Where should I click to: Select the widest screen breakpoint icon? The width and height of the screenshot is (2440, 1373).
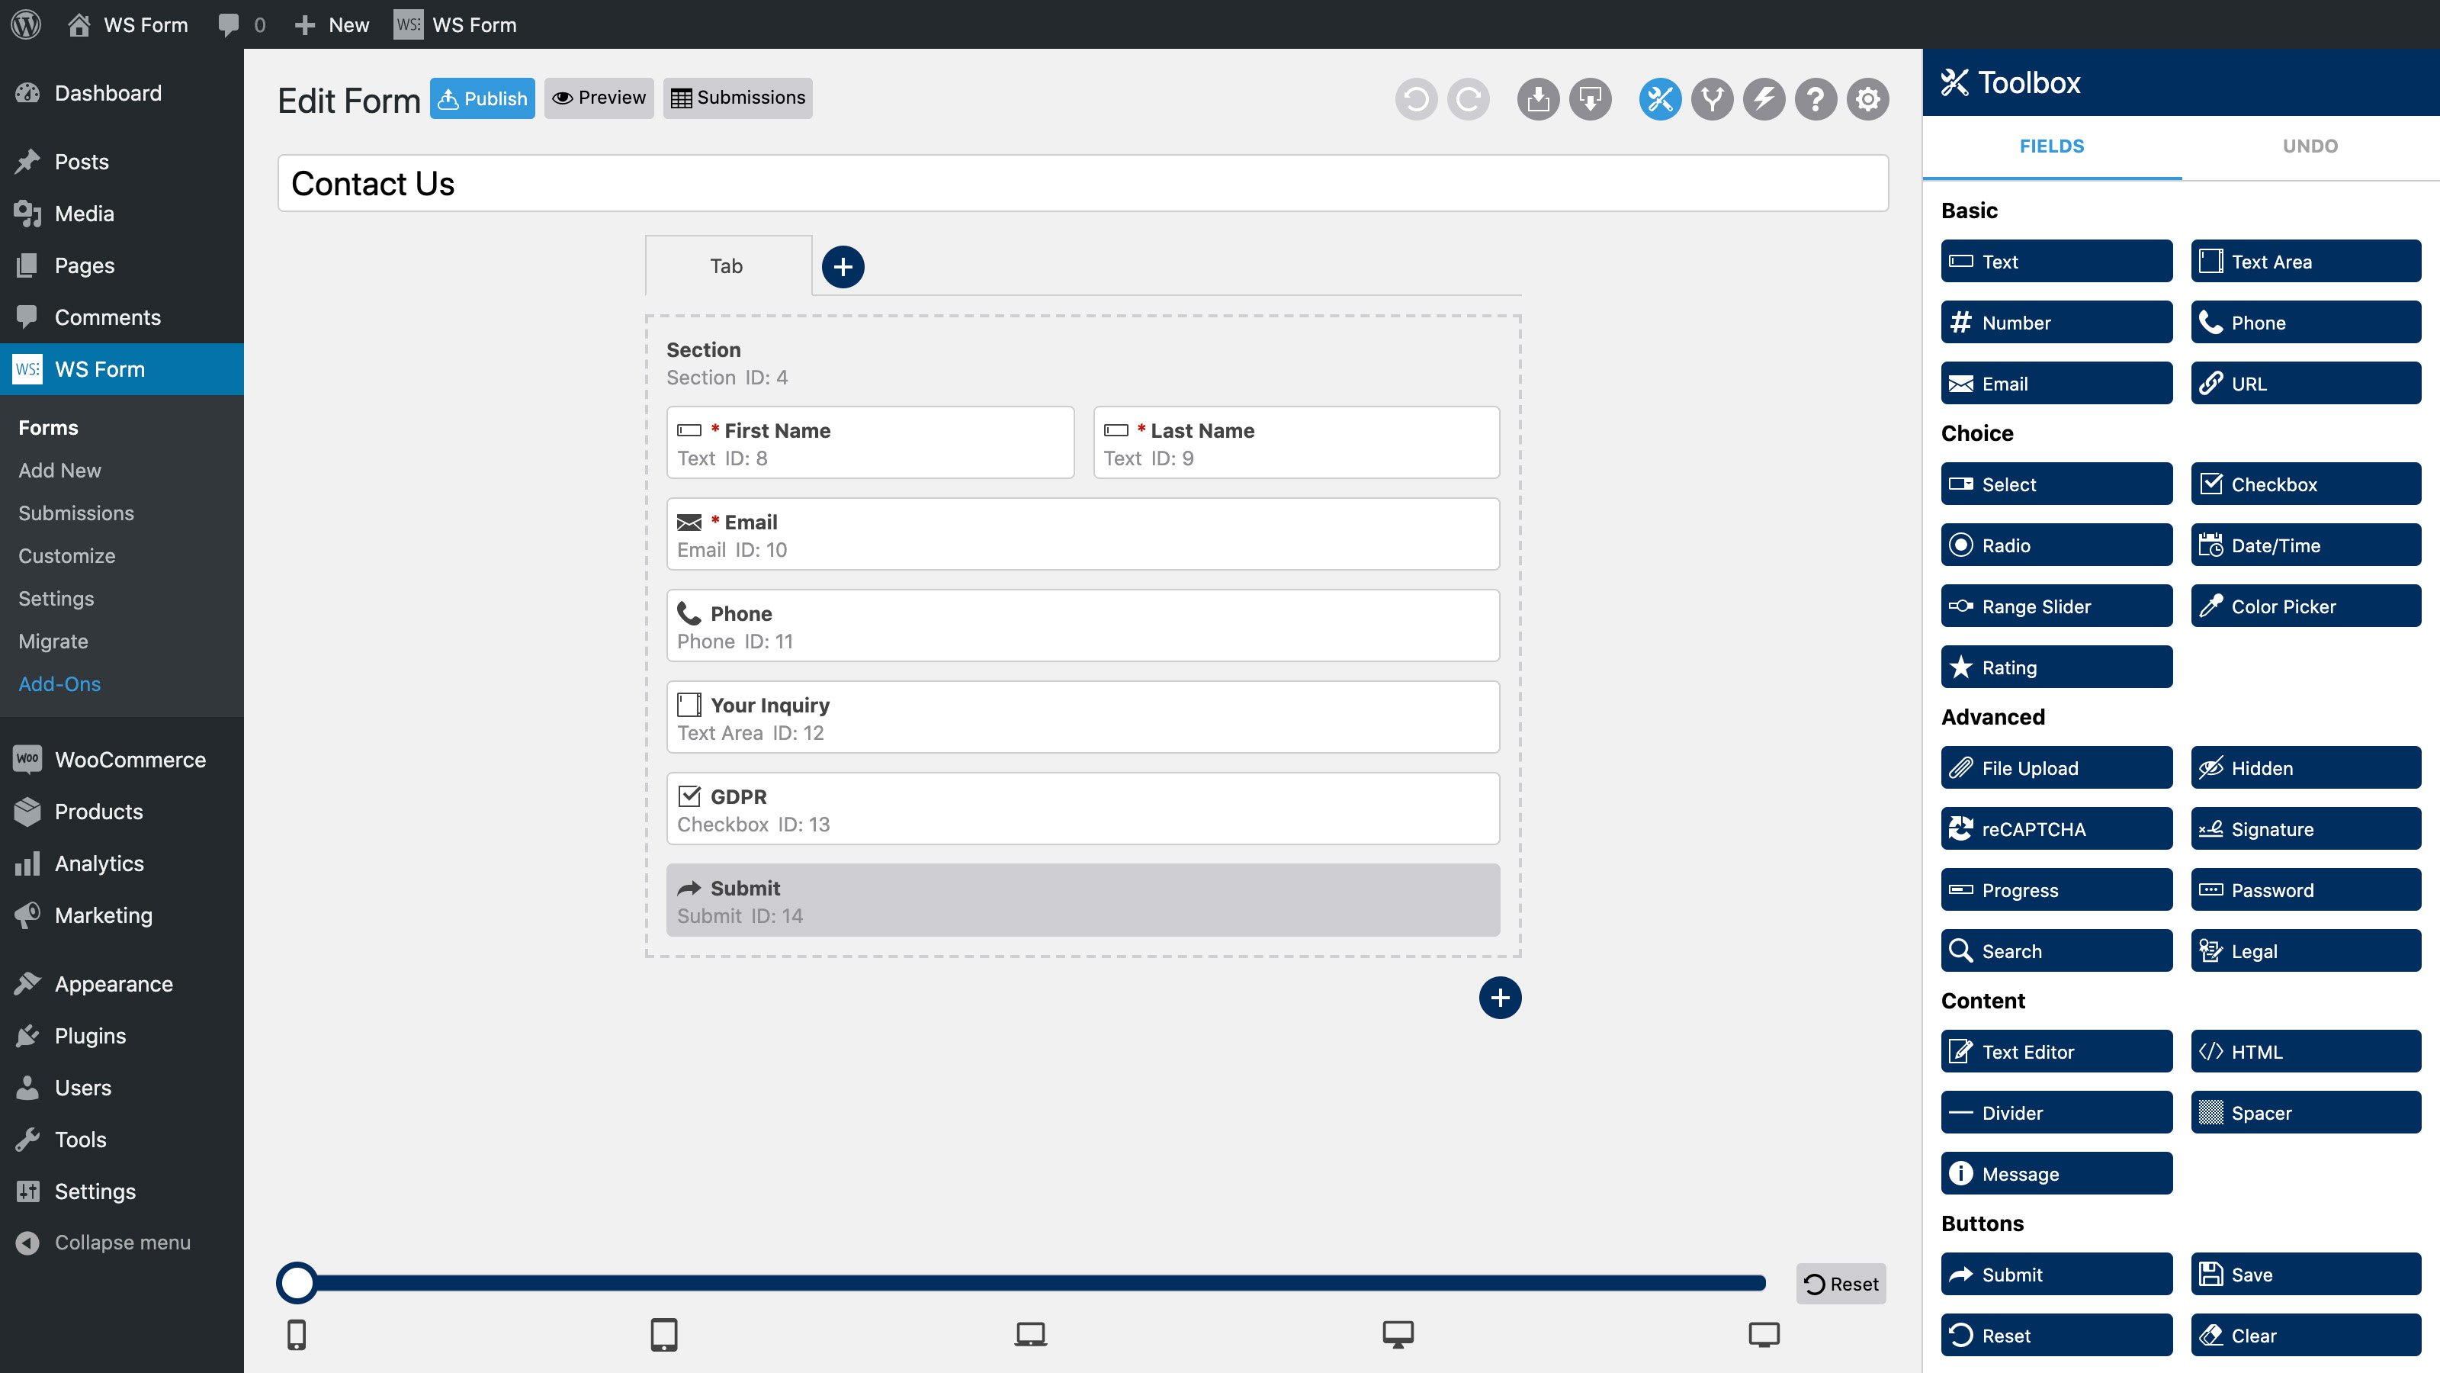[x=1764, y=1334]
